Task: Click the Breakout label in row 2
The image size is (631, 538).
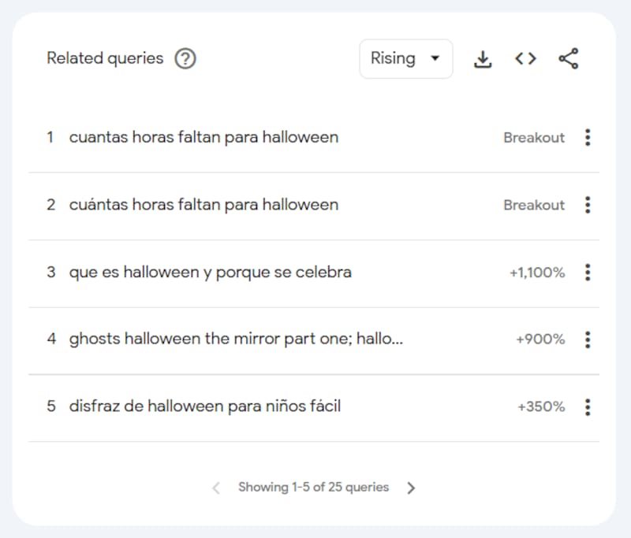Action: click(534, 206)
